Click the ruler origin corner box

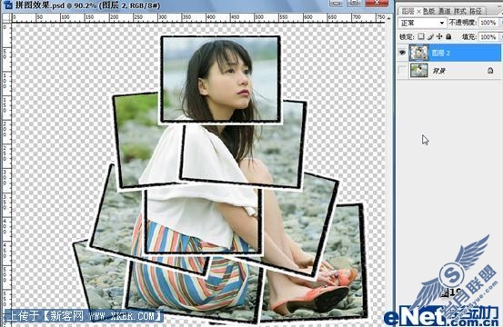tap(6, 17)
